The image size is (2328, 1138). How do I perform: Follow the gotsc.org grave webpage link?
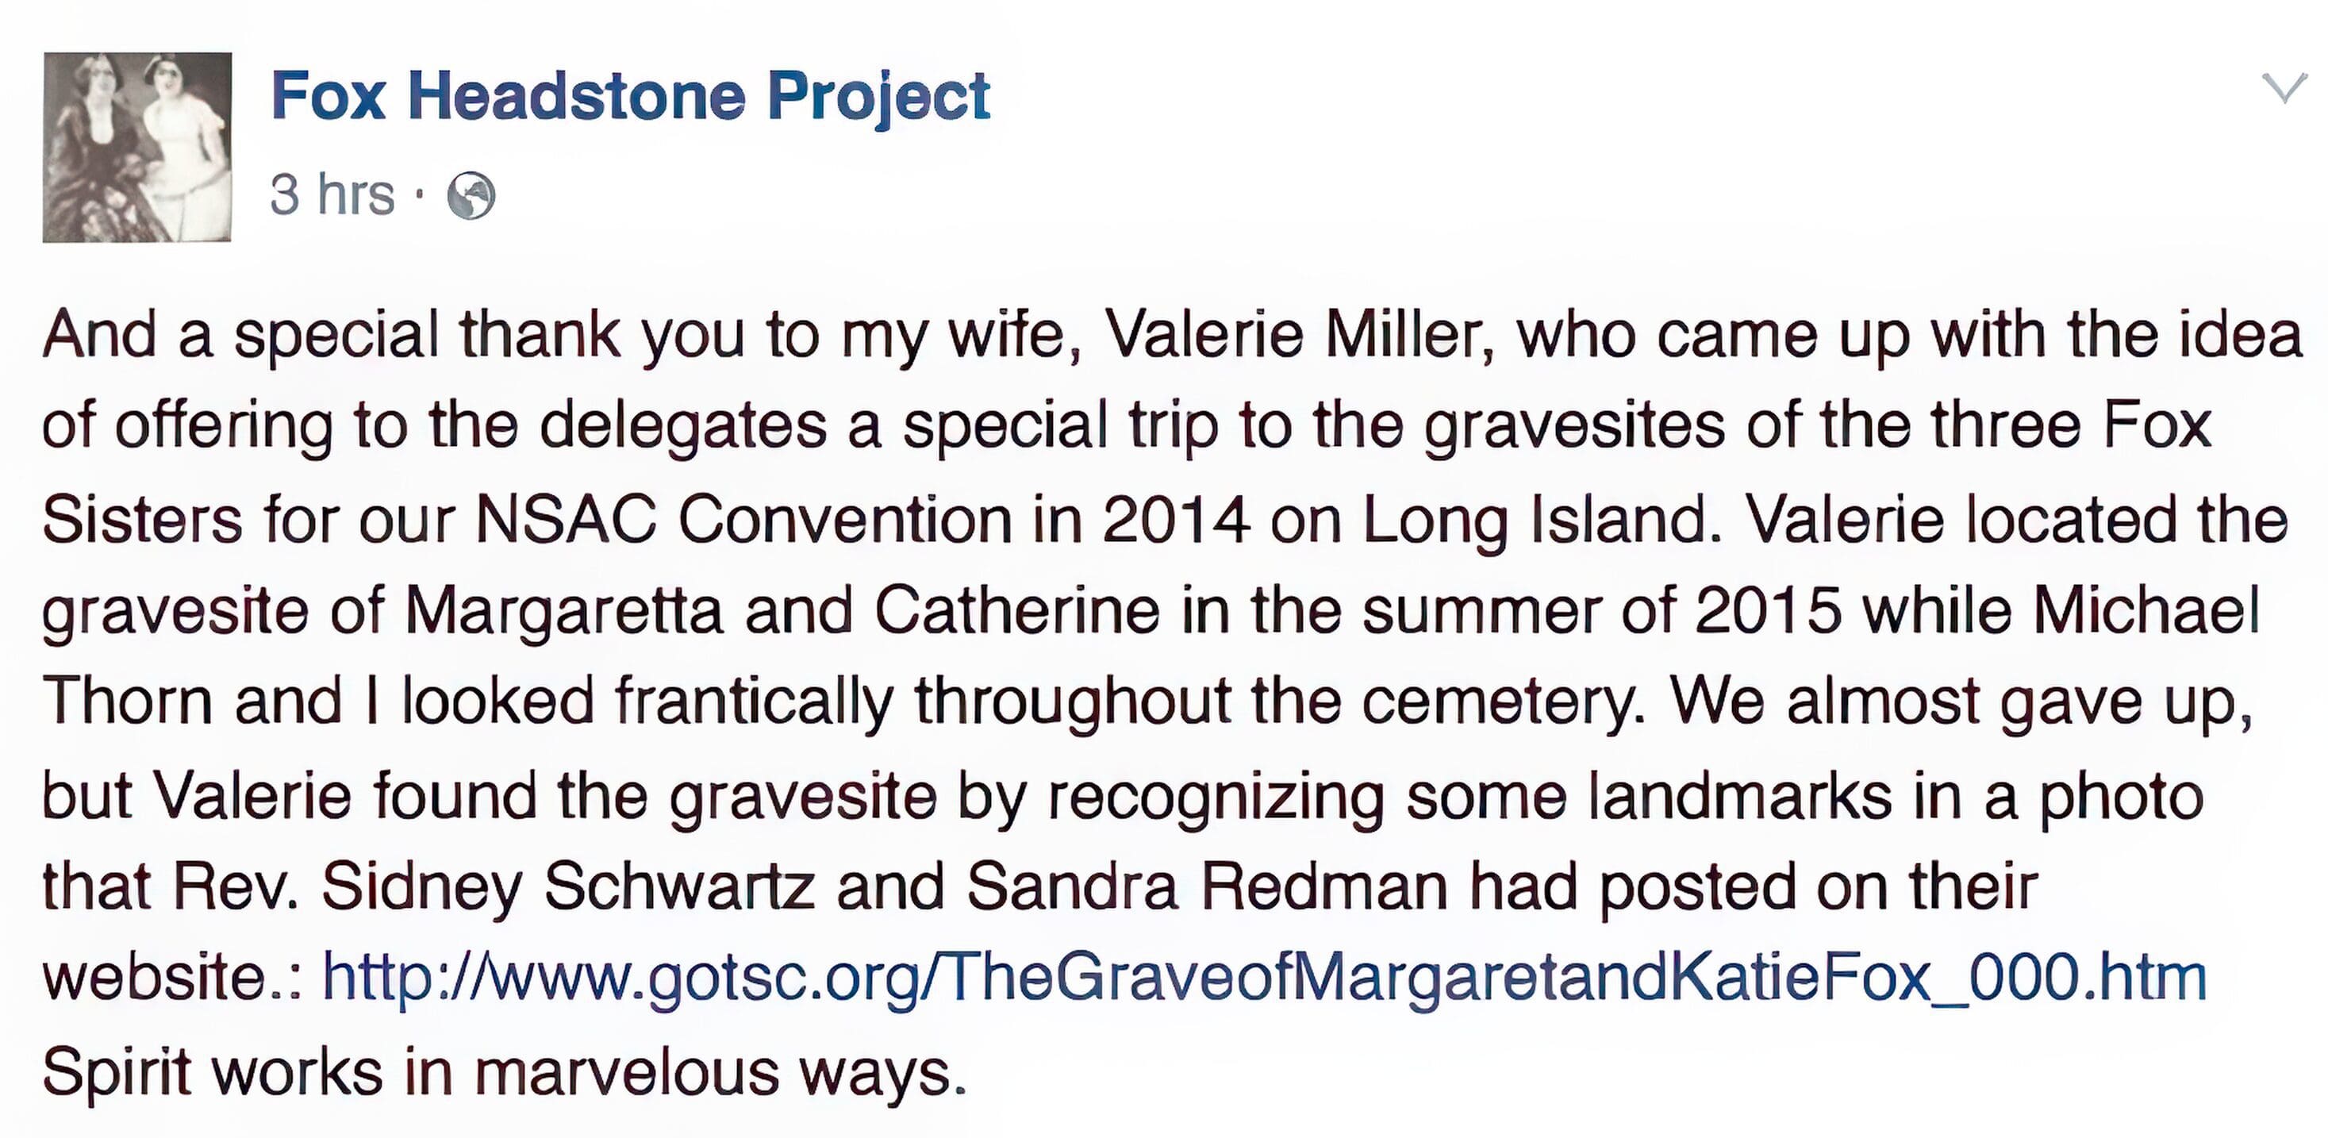tap(1264, 978)
